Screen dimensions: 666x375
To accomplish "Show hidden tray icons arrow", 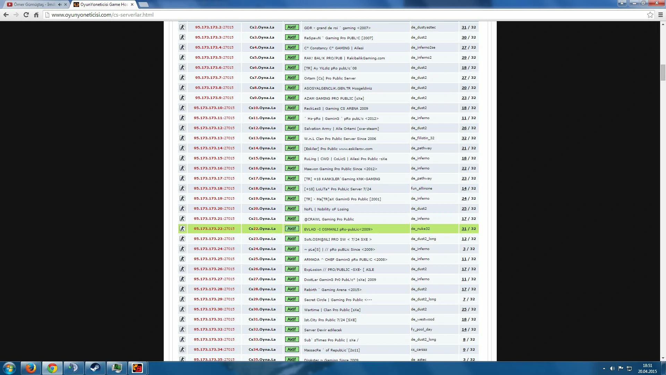I will 604,368.
